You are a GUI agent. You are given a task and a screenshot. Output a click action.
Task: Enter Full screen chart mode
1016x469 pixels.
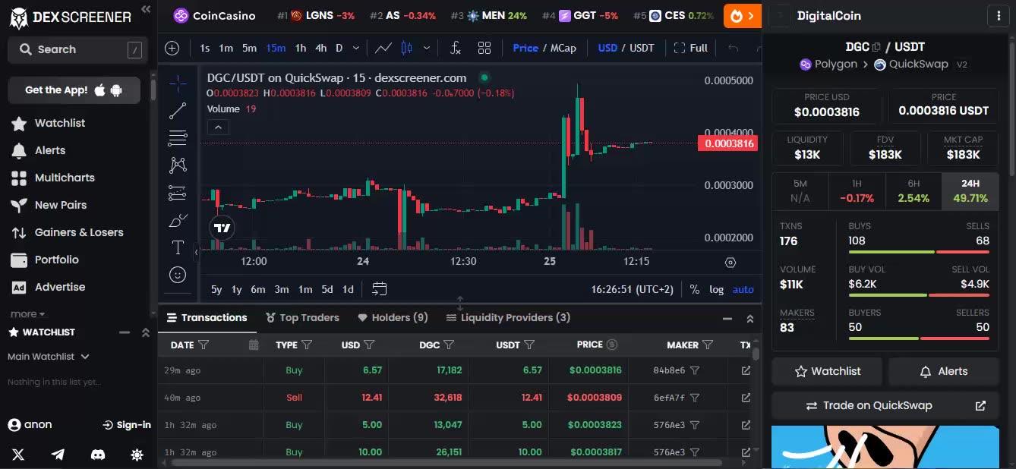point(690,48)
